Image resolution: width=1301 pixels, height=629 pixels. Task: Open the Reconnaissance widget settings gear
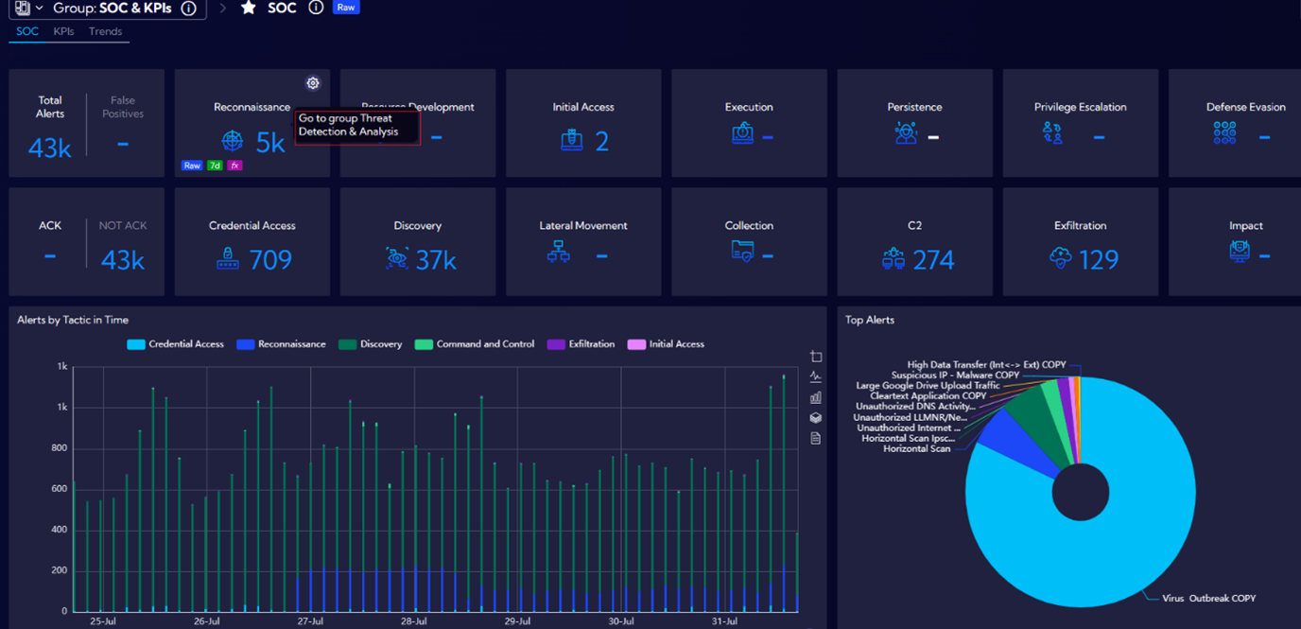tap(313, 83)
